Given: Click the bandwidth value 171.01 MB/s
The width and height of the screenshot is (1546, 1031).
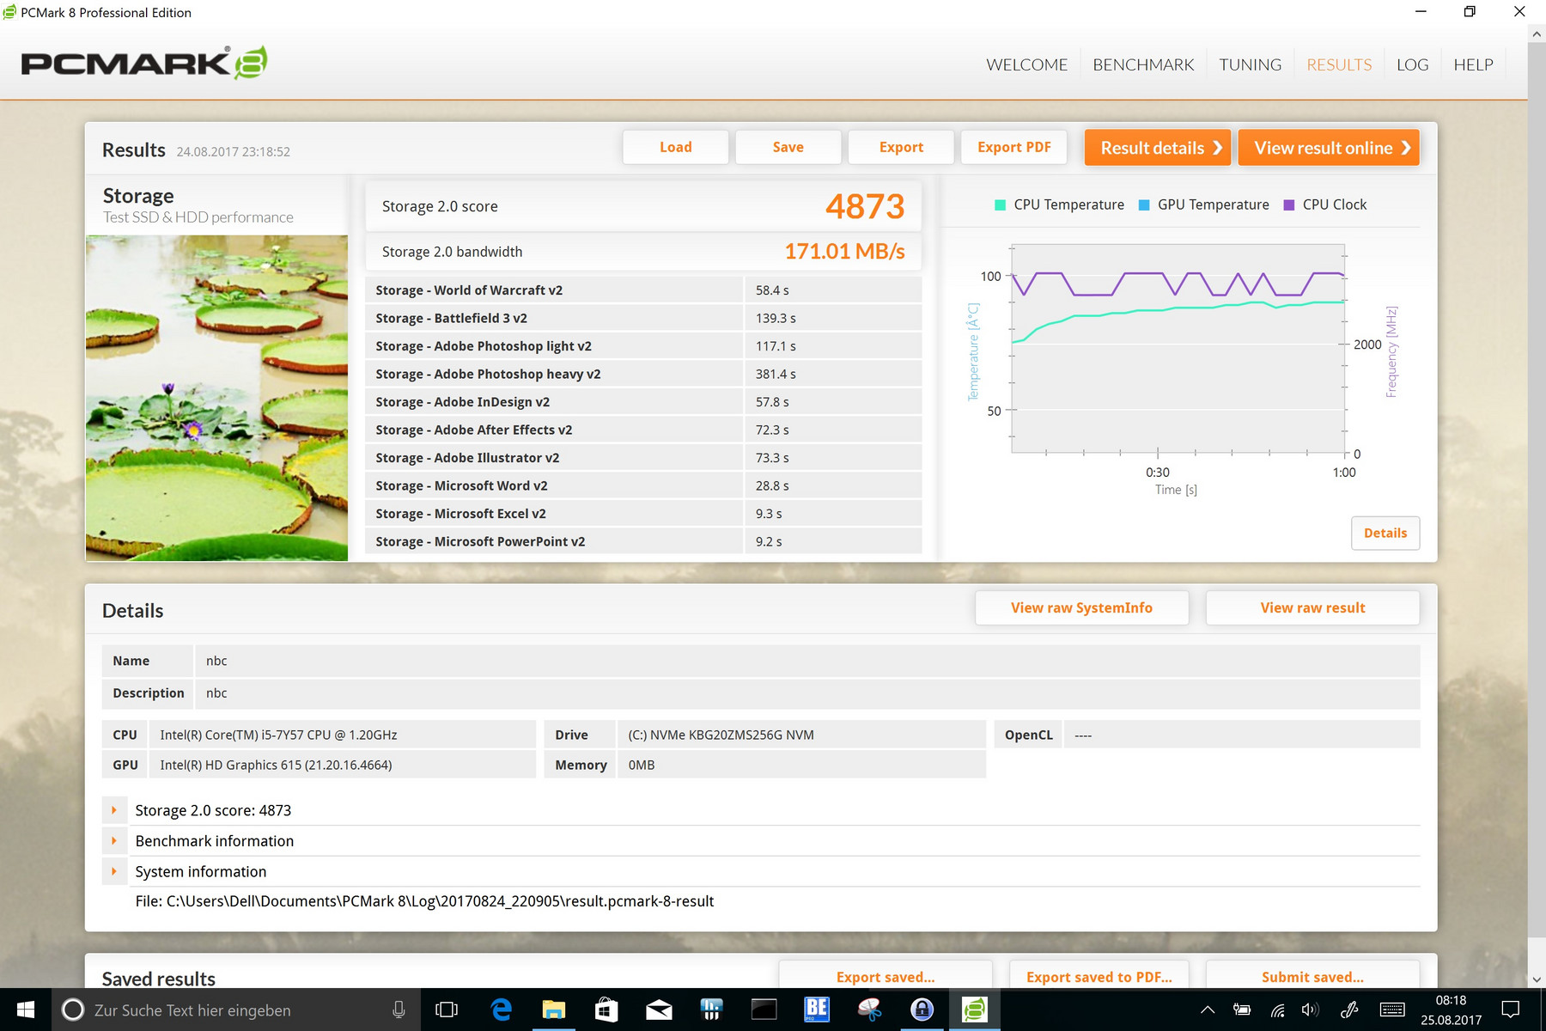Looking at the screenshot, I should 844,251.
